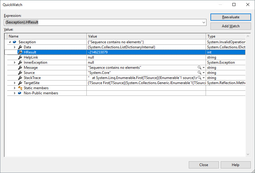The width and height of the screenshot is (255, 173).
Task: Click the Value column header
Action: tap(146, 36)
